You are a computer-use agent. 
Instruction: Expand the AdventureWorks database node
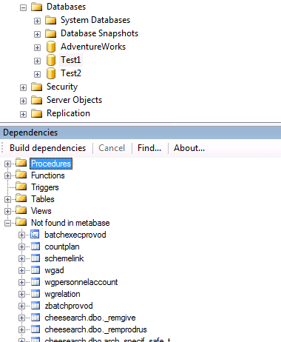pyautogui.click(x=37, y=47)
